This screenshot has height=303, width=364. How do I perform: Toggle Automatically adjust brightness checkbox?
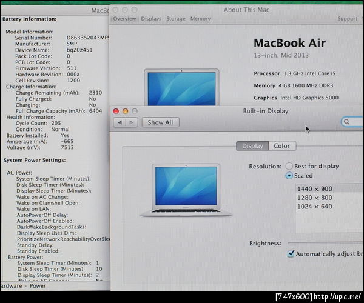pyautogui.click(x=291, y=254)
